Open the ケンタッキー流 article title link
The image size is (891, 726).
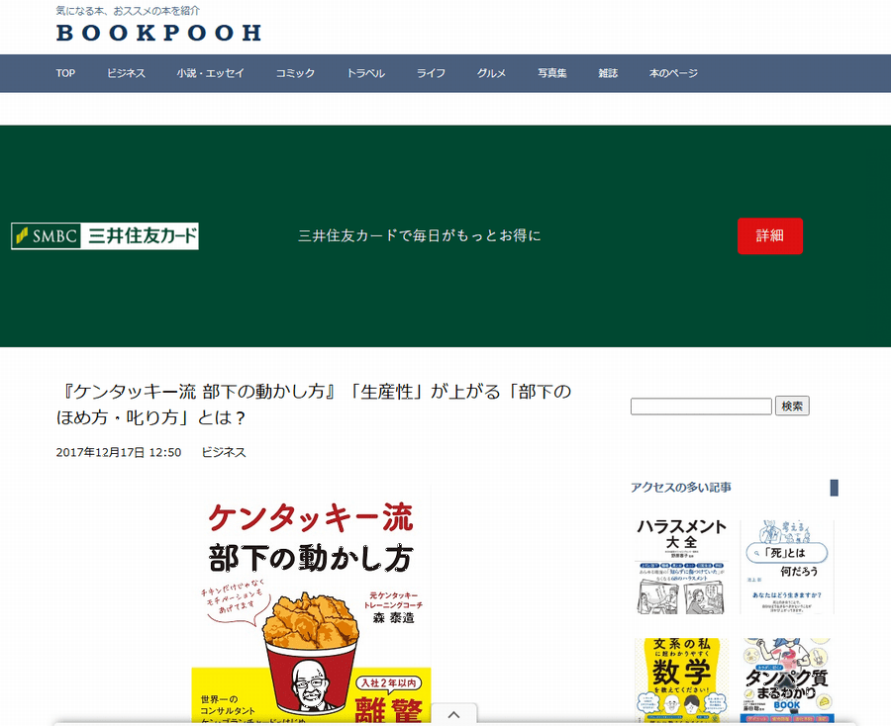coord(314,404)
